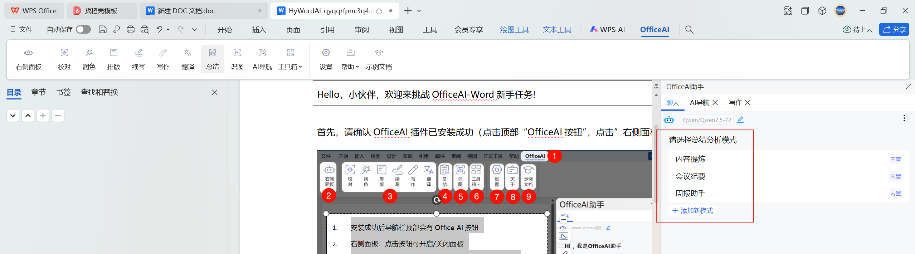The image size is (915, 254).
Task: Edit the Qwen model name with pencil icon
Action: point(740,119)
